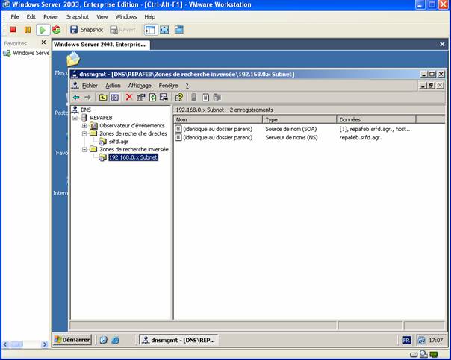Select REPAFEB server in tree
The image size is (451, 360).
[x=101, y=118]
